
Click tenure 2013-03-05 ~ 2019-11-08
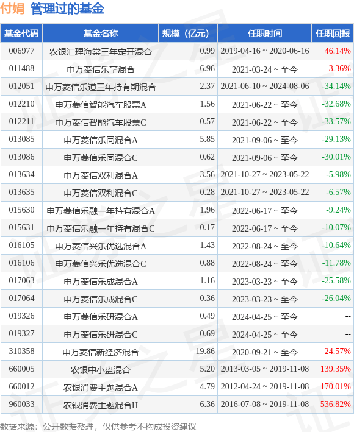coord(265,369)
